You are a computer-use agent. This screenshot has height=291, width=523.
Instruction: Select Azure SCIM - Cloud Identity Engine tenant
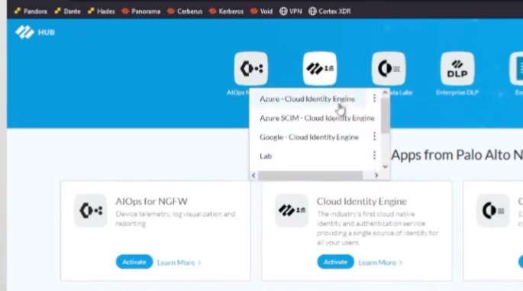coord(317,118)
